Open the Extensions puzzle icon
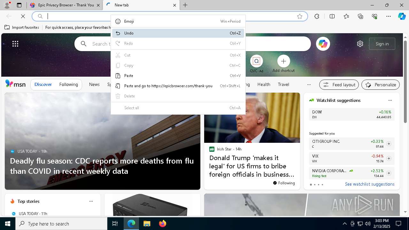 (x=317, y=16)
